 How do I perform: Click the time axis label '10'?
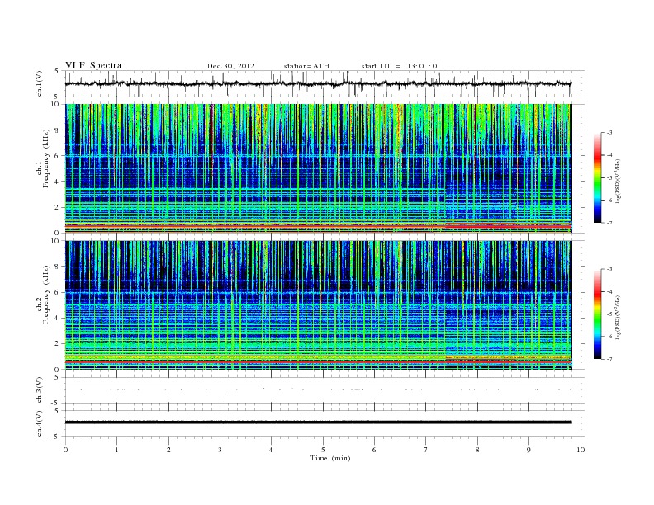581,450
